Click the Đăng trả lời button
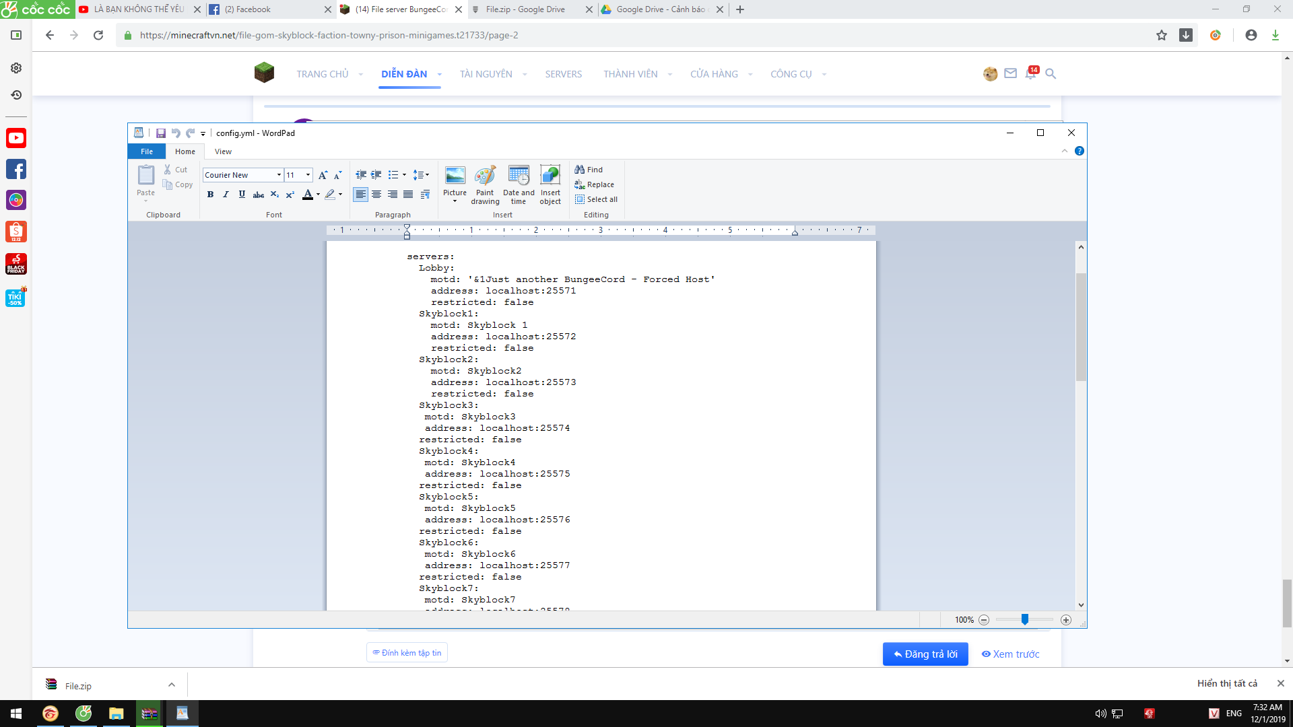Screen dimensions: 1293x727 pos(925,654)
